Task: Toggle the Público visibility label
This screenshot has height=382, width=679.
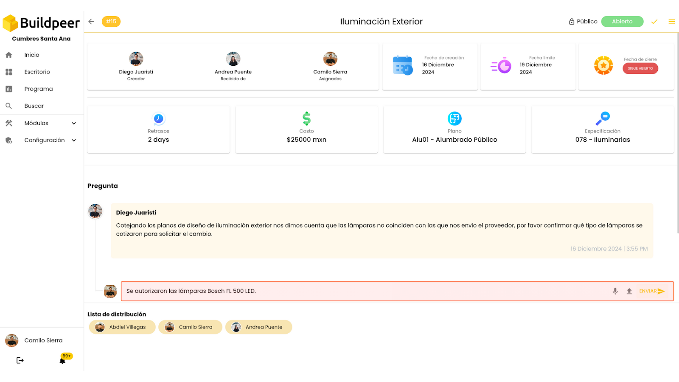Action: [587, 22]
